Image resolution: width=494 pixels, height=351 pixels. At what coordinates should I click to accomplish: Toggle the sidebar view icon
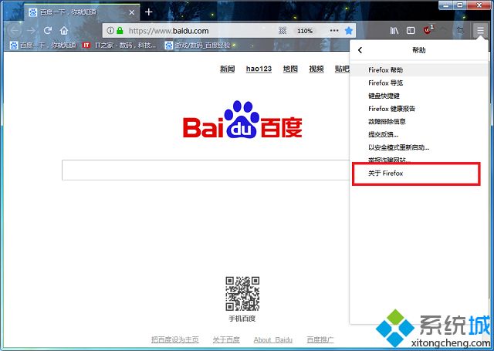(x=411, y=31)
